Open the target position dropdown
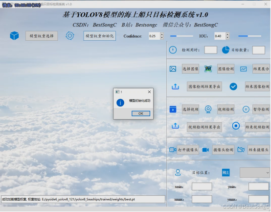The image size is (271, 212). [255, 173]
